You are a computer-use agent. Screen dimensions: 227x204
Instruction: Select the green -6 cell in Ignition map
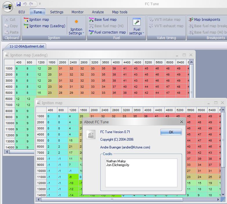tap(73, 177)
